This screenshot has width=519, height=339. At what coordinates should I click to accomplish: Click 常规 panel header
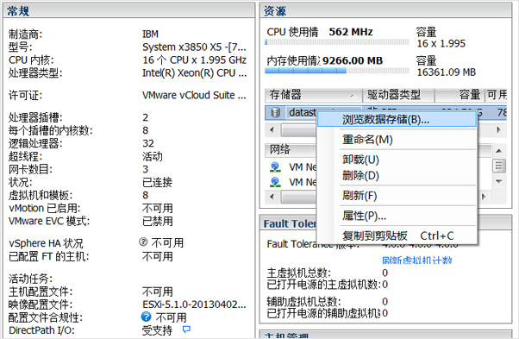(128, 11)
